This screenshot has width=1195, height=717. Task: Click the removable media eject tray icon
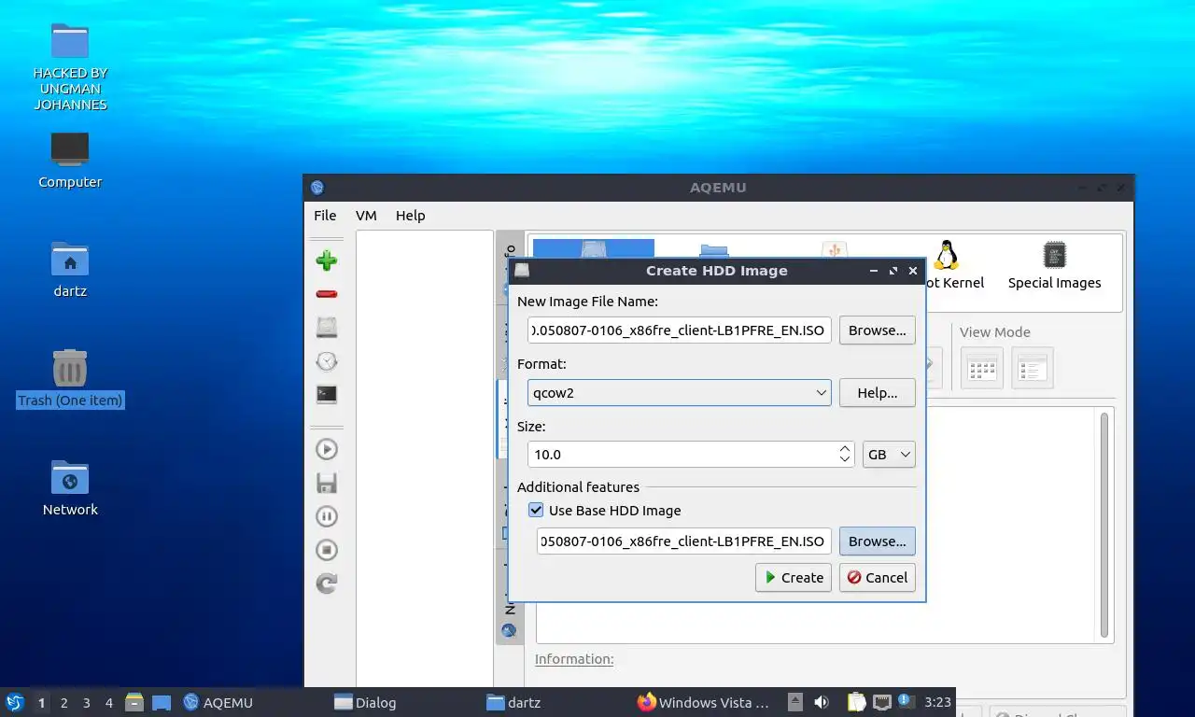[x=794, y=702]
